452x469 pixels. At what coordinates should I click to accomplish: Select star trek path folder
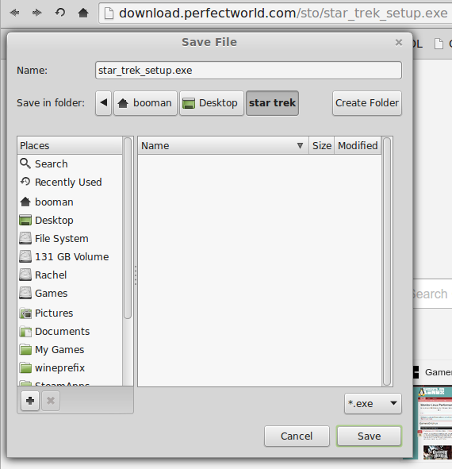[x=272, y=103]
